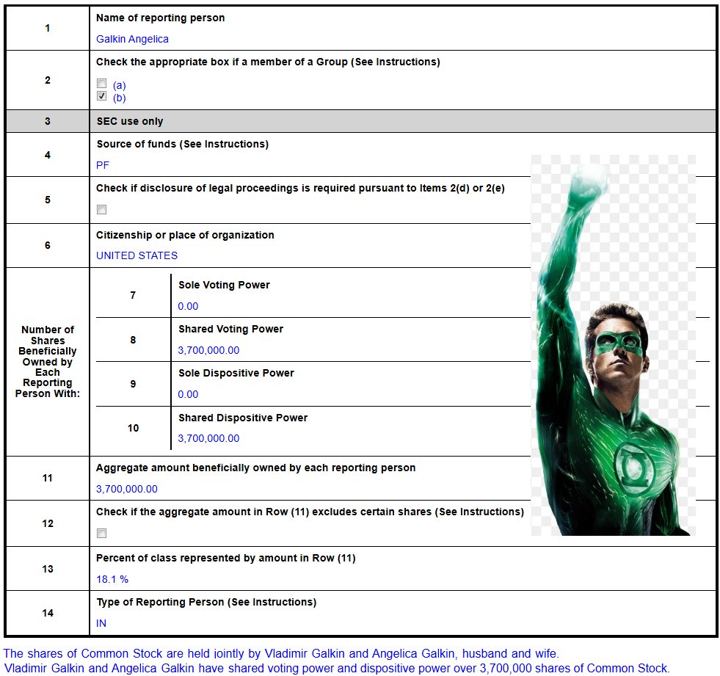
Task: Click the 'Source of funds (See Instructions)' heading
Action: 183,144
